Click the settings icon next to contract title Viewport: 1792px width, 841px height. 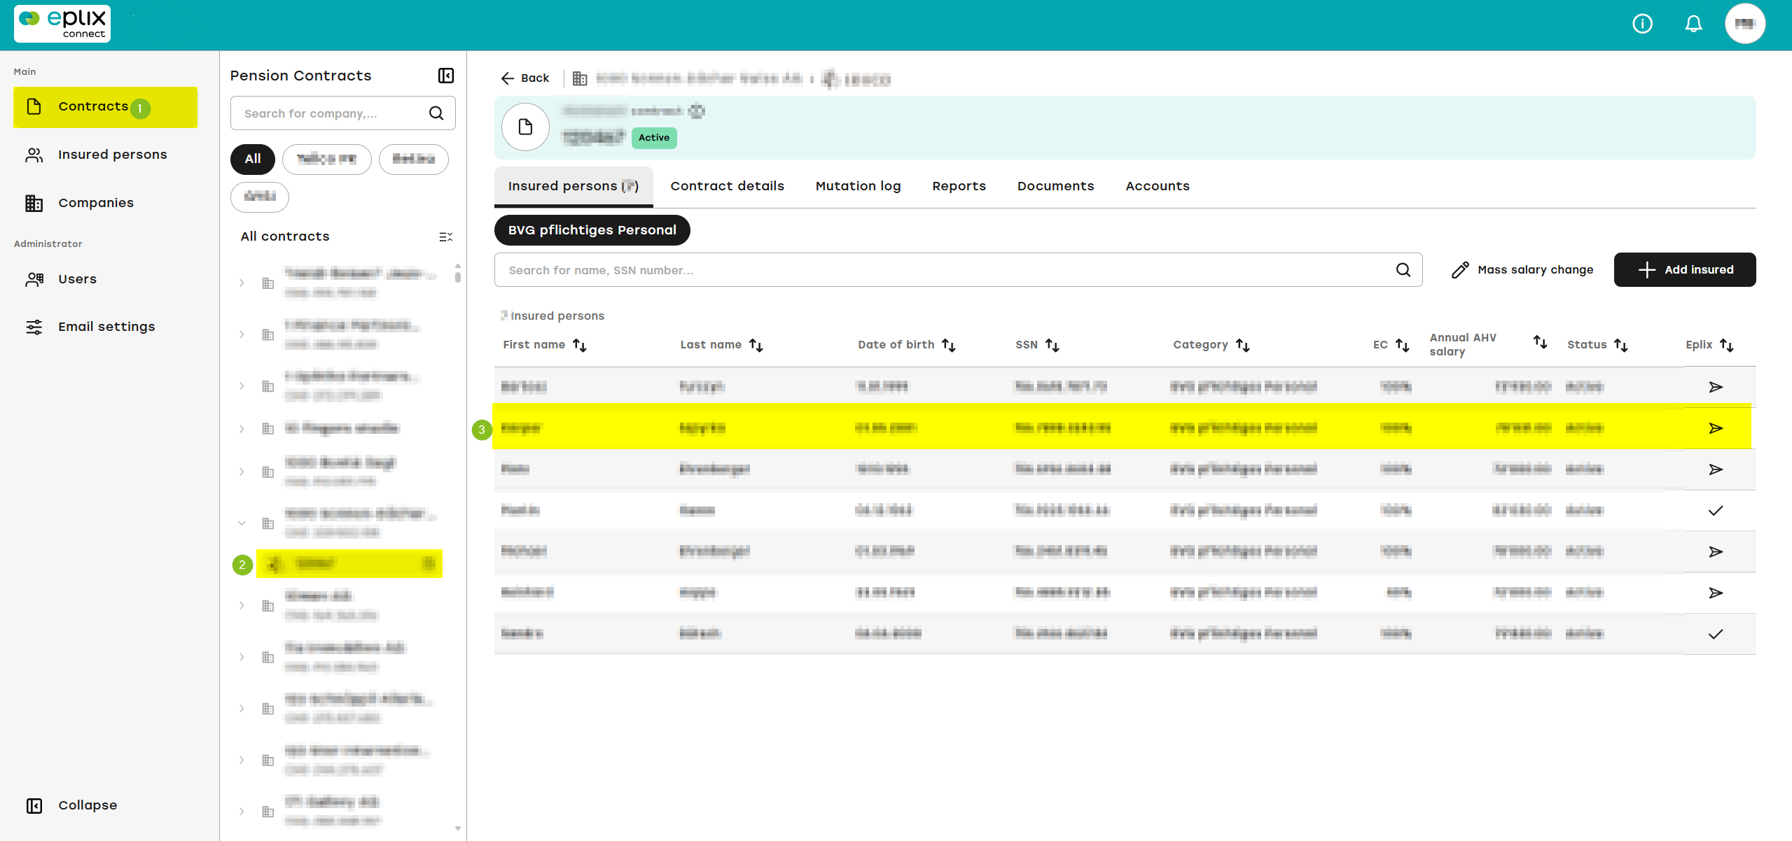point(697,111)
